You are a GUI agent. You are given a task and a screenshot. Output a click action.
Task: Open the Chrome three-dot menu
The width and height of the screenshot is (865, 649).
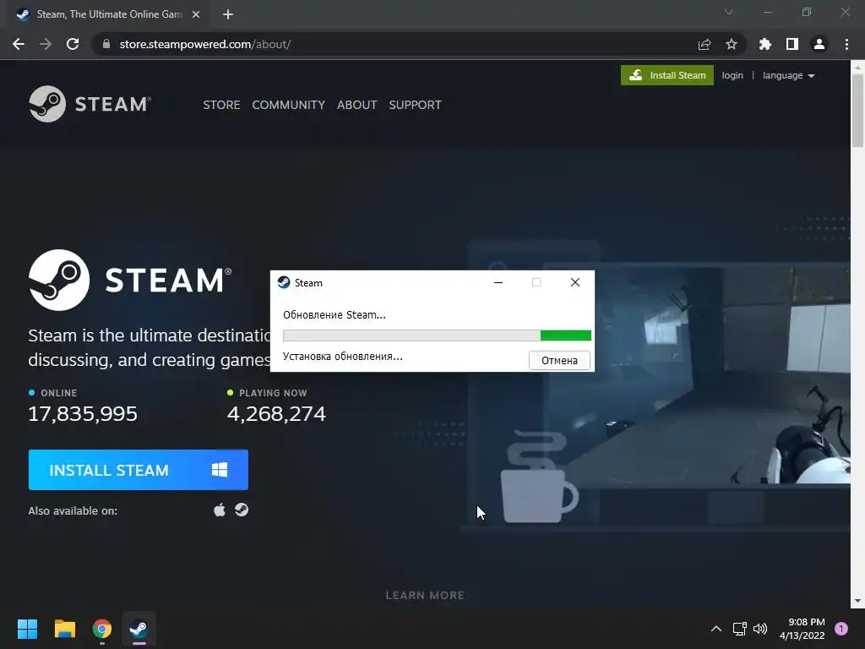(846, 44)
